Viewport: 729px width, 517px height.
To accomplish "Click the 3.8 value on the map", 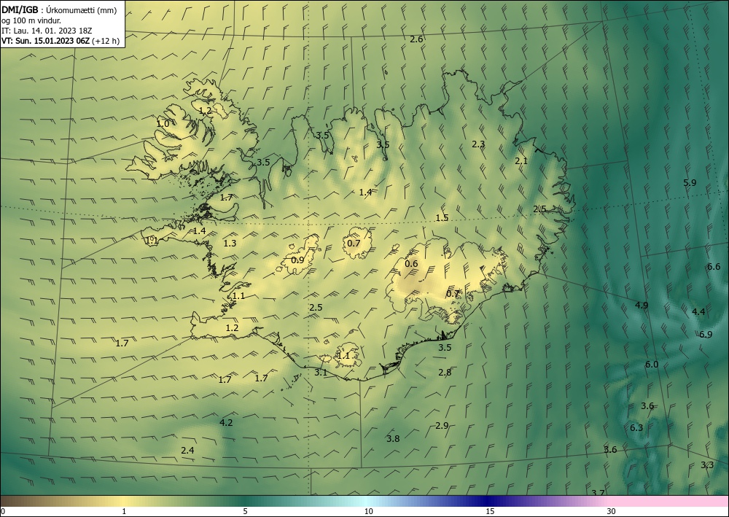I will pyautogui.click(x=393, y=438).
